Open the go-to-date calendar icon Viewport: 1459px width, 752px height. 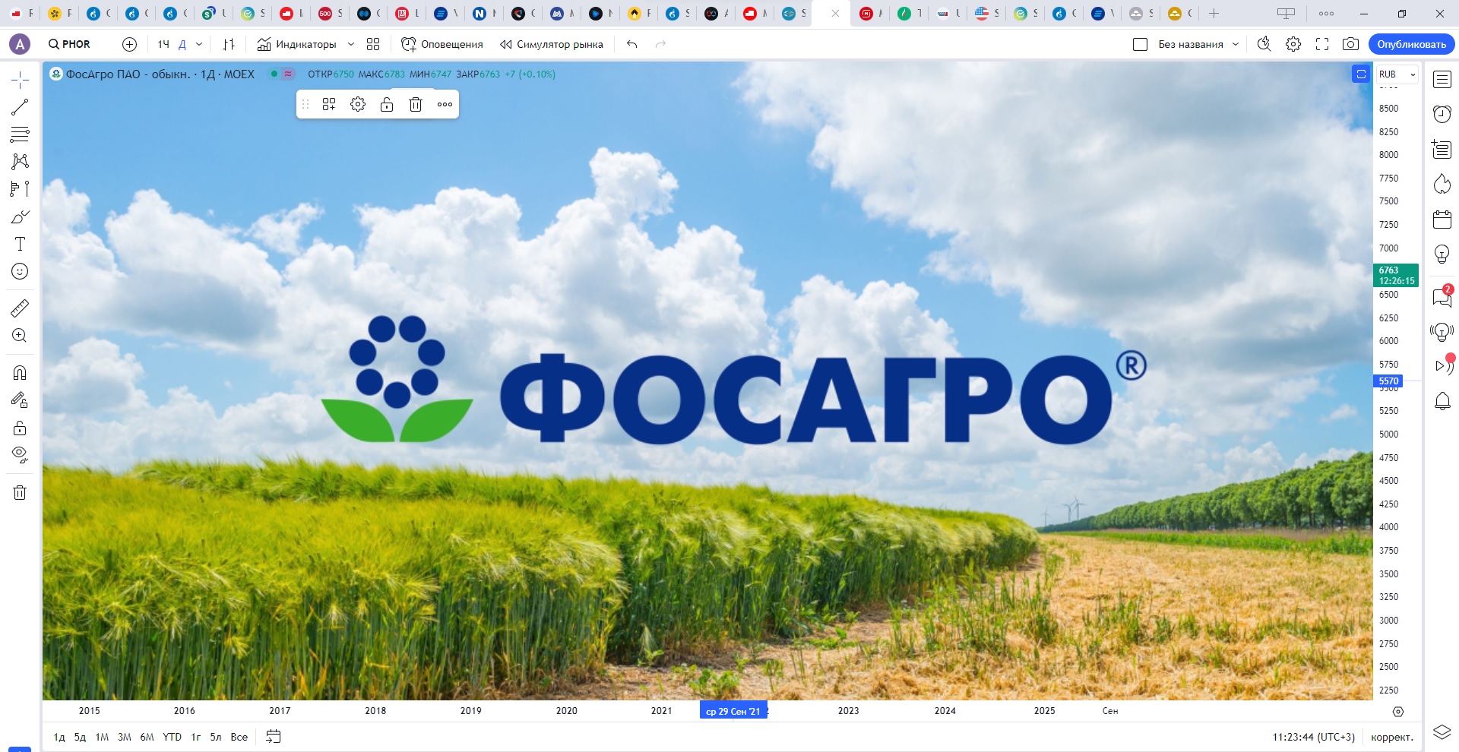click(274, 736)
